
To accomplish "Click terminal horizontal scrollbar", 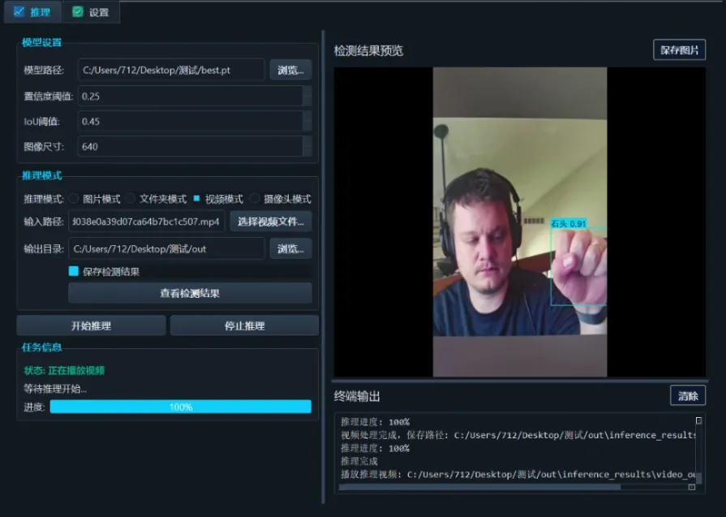I will pyautogui.click(x=479, y=487).
